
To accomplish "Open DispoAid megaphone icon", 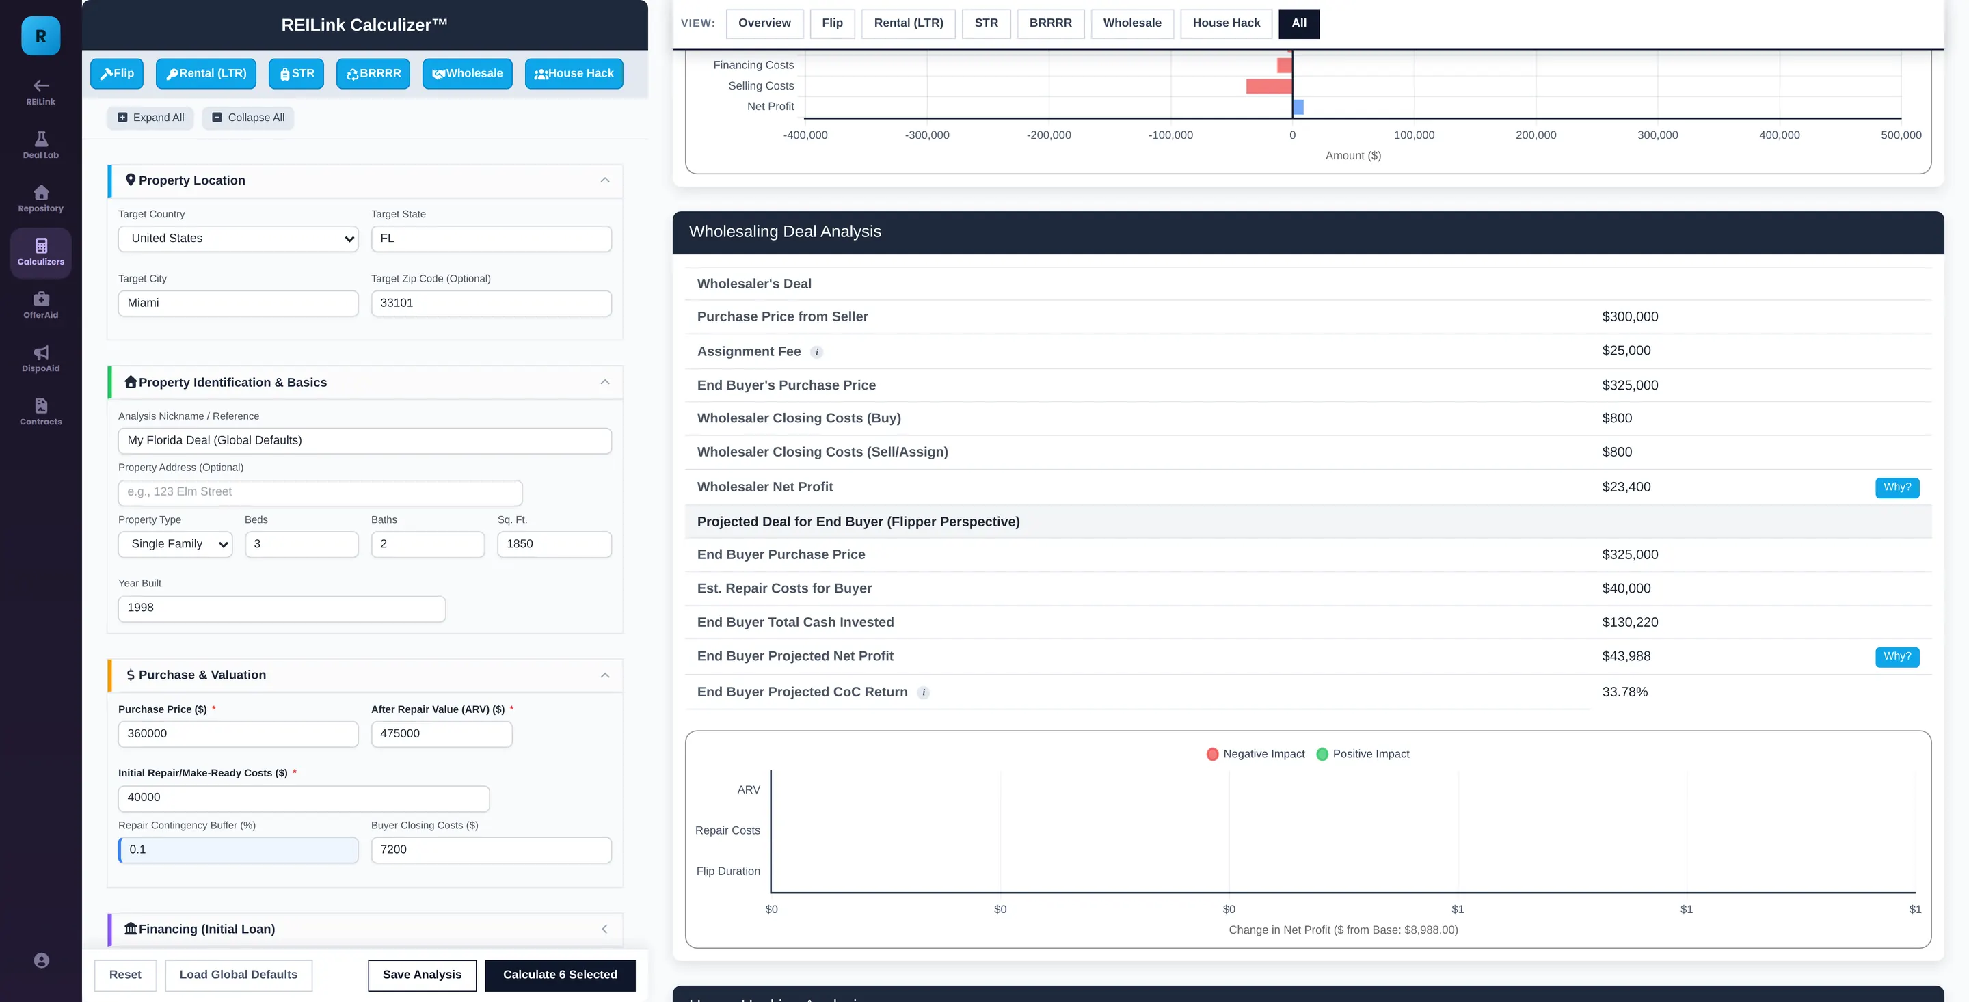I will (40, 353).
